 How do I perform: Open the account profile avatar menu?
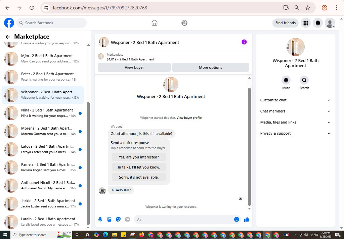tap(330, 23)
